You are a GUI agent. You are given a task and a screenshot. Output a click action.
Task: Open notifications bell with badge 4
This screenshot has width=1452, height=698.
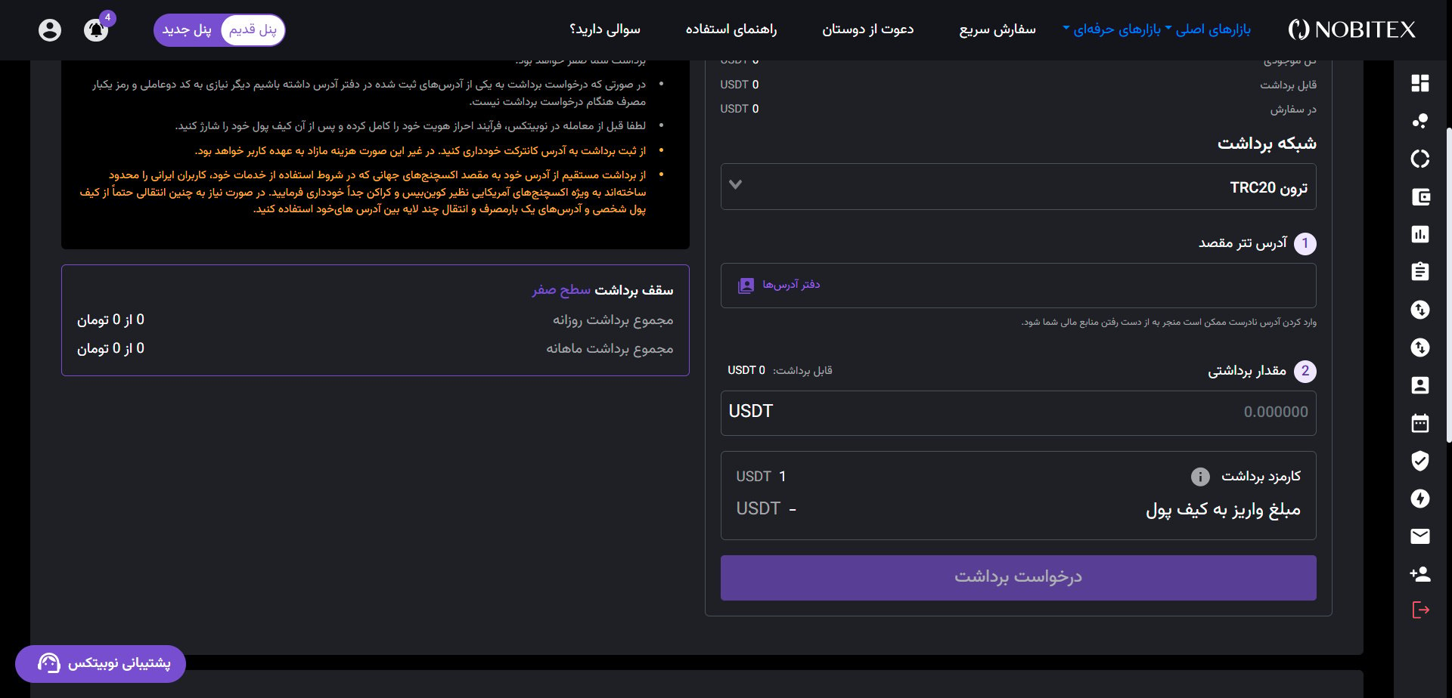click(96, 29)
